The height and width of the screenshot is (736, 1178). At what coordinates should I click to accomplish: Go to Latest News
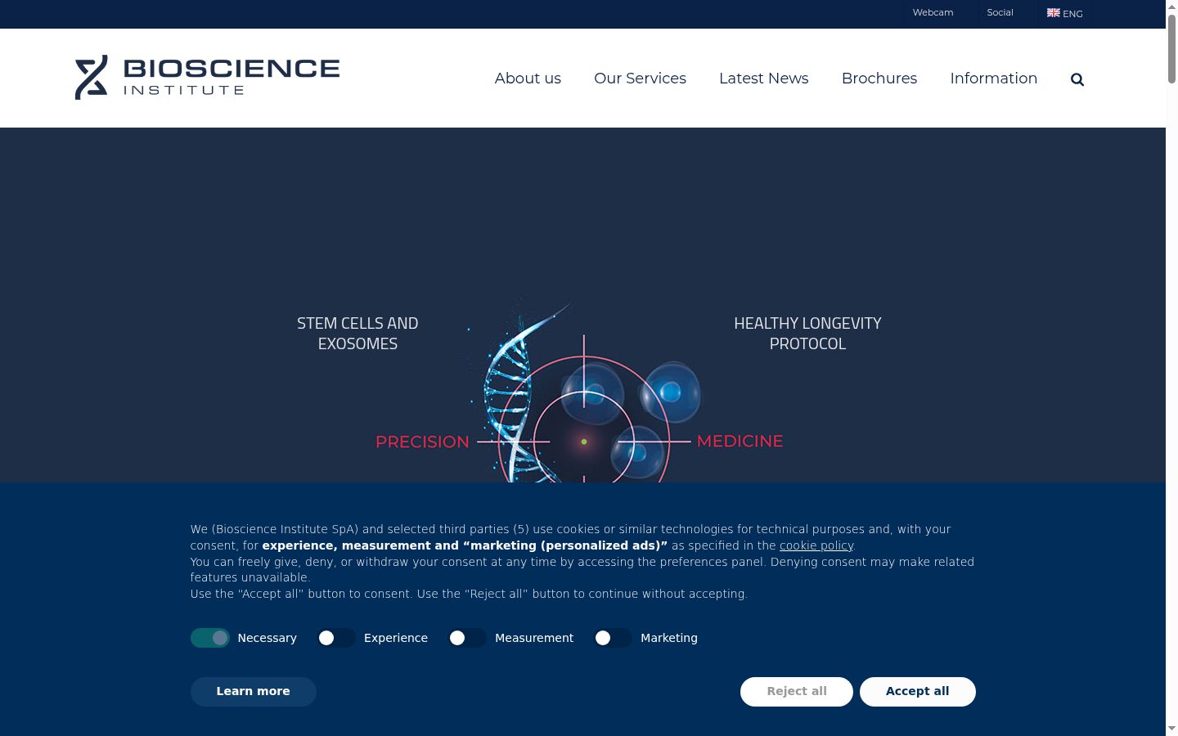coord(764,79)
